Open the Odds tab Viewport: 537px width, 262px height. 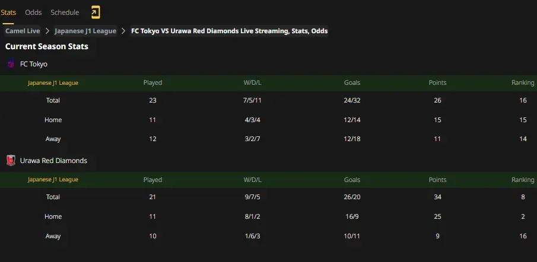tap(33, 12)
